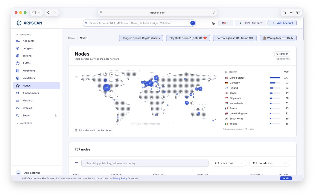The height and width of the screenshot is (196, 315).
Task: Go to Home breadcrumb
Action: click(x=71, y=38)
